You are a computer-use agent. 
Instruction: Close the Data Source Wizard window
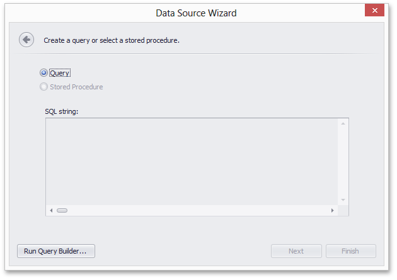tap(374, 10)
